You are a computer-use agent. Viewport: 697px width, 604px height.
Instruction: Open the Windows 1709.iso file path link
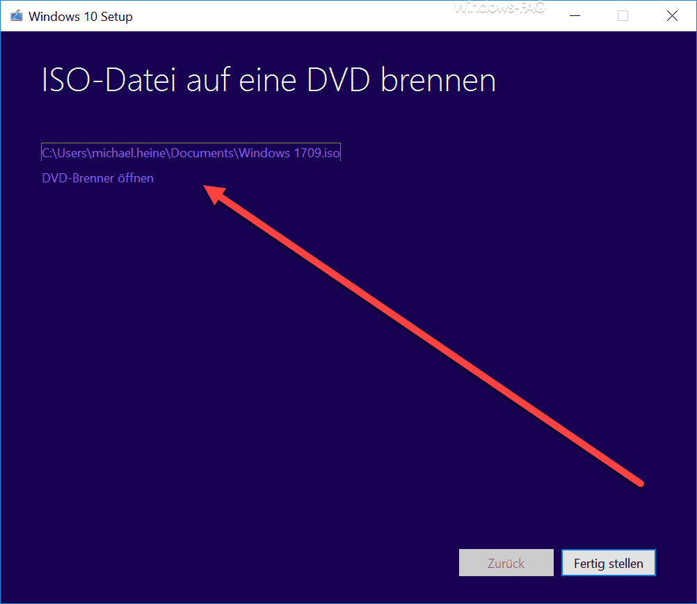click(x=191, y=153)
